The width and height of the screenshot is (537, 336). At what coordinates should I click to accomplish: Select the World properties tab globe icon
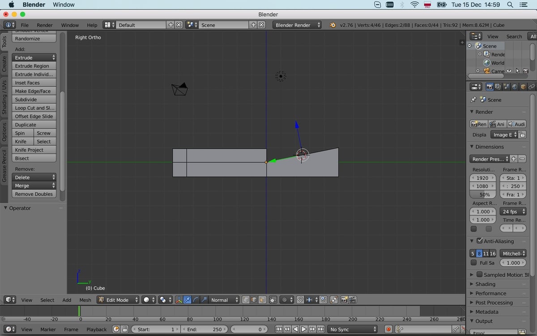click(515, 86)
